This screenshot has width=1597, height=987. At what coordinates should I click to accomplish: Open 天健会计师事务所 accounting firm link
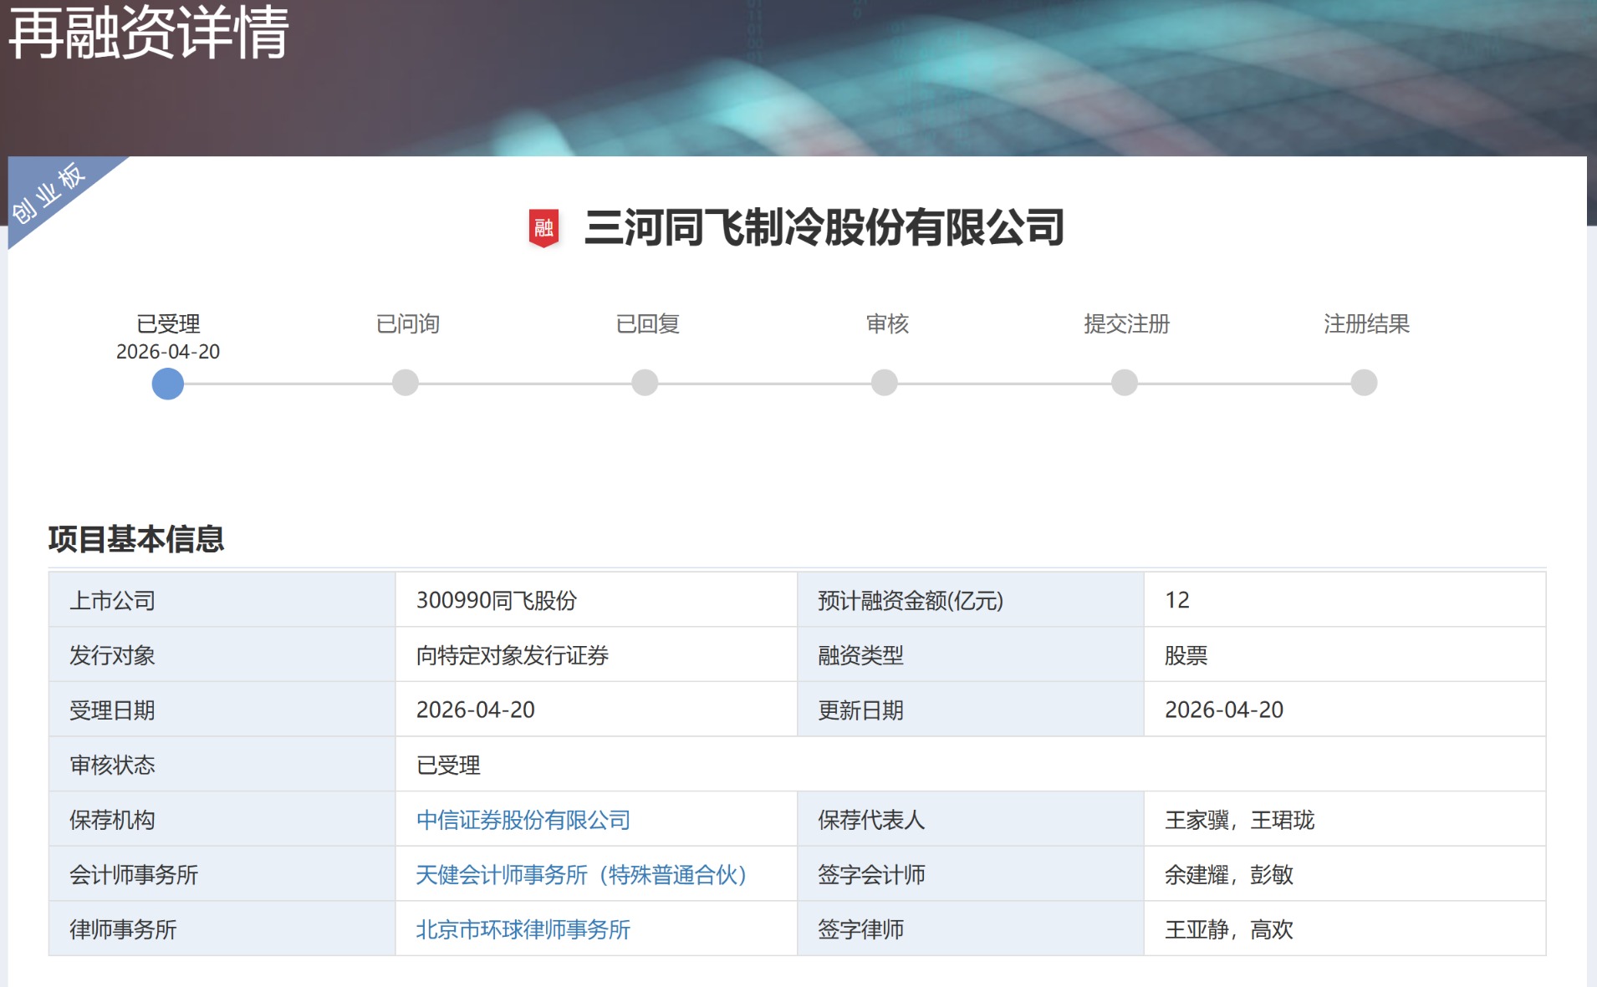[581, 875]
